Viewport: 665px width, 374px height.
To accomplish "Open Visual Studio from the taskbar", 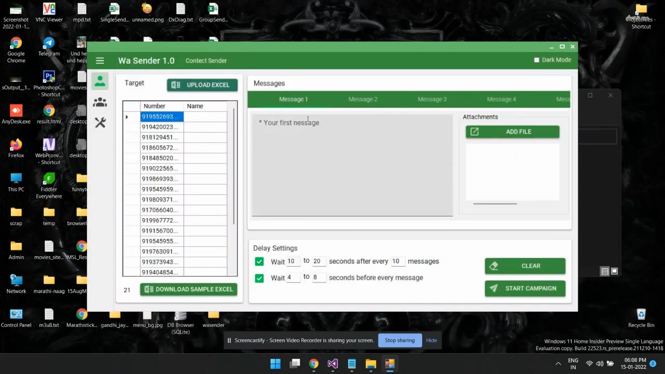I will click(x=332, y=364).
